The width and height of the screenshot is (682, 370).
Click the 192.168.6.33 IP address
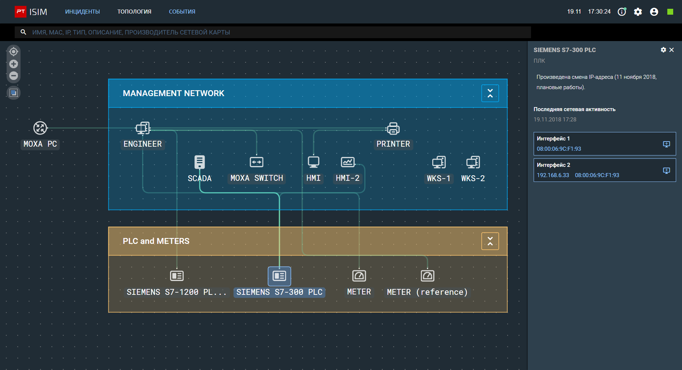pos(553,175)
